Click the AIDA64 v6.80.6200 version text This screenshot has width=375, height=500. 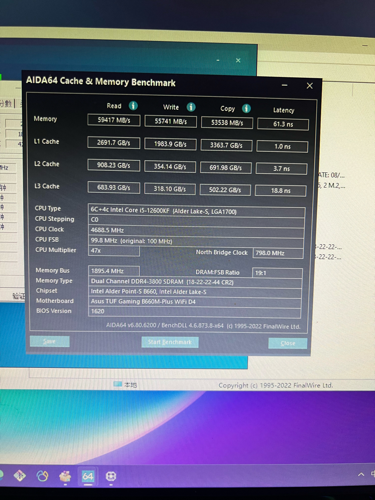pyautogui.click(x=203, y=326)
